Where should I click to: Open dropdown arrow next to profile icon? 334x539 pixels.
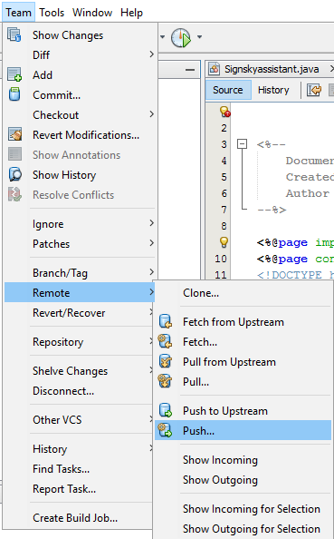pos(199,37)
